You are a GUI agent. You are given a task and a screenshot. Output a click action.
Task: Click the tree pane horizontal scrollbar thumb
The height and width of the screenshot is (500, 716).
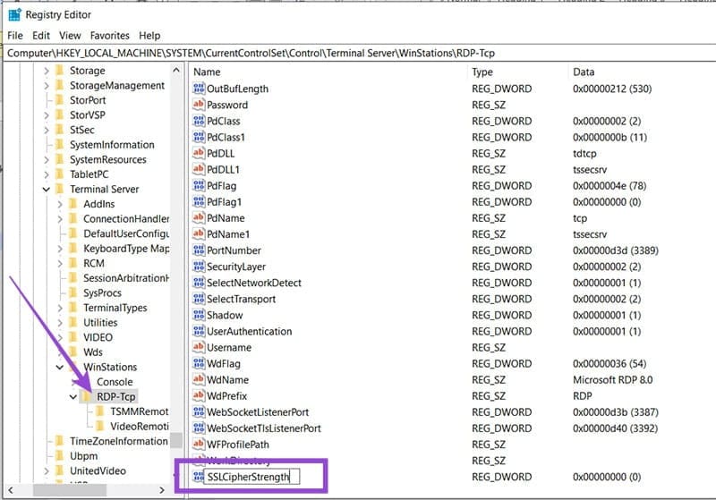(x=70, y=490)
